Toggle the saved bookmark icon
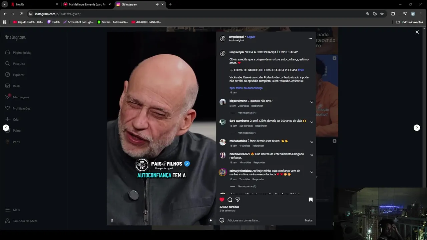Screen dimensions: 427x240 click(311, 200)
